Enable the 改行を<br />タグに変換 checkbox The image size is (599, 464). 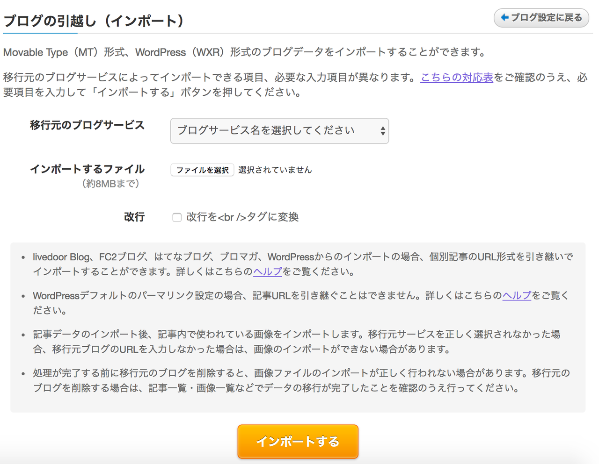(177, 217)
